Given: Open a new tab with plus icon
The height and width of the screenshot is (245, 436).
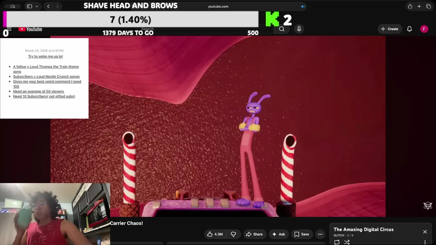Looking at the screenshot, I should click(419, 6).
